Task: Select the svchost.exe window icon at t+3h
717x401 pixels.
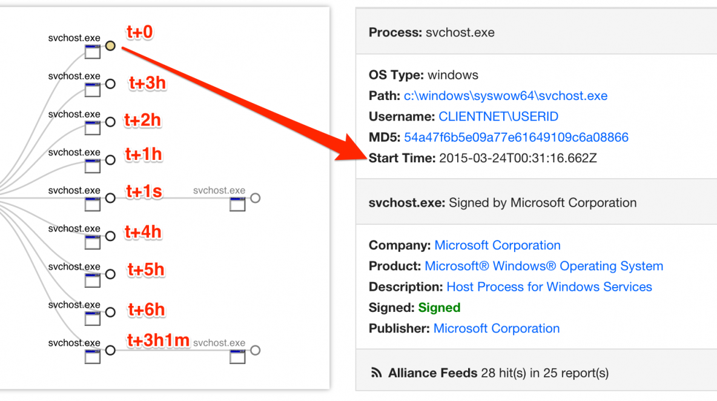Action: 92,90
